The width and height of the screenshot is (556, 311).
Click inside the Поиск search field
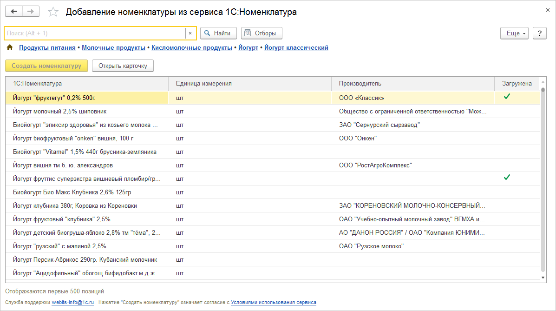(93, 33)
